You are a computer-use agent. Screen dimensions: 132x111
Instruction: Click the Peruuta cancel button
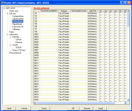click(87, 108)
